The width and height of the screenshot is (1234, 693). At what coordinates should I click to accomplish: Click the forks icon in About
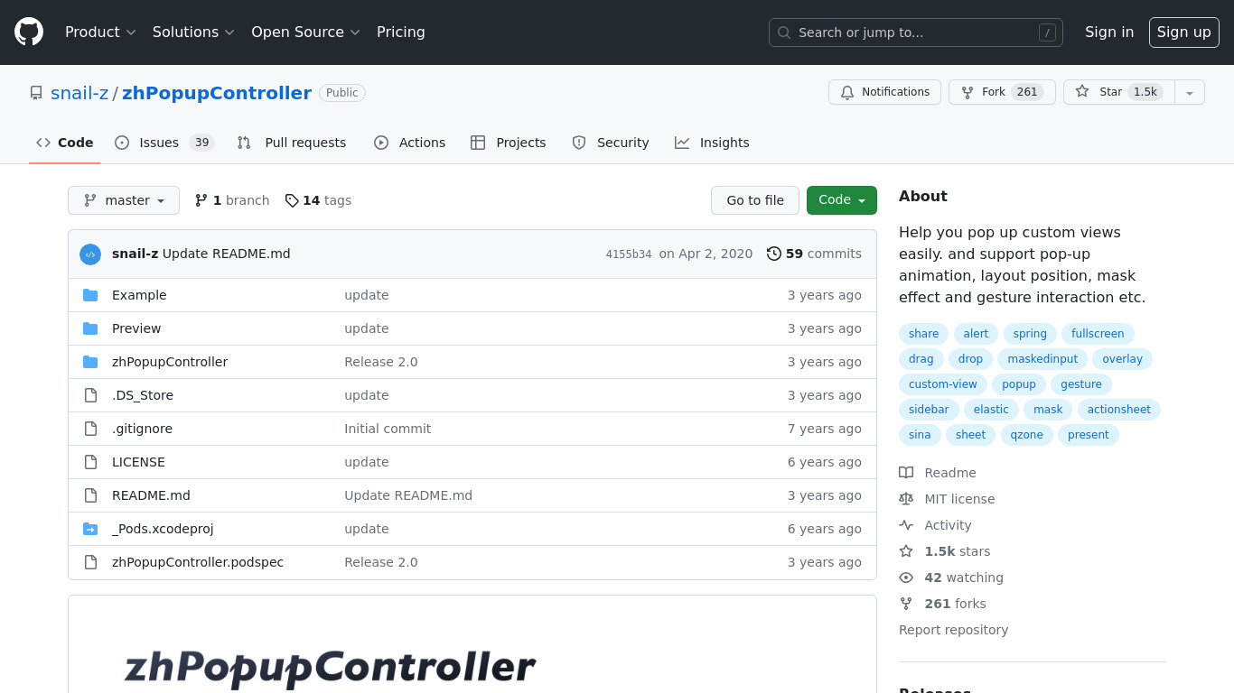tap(906, 604)
